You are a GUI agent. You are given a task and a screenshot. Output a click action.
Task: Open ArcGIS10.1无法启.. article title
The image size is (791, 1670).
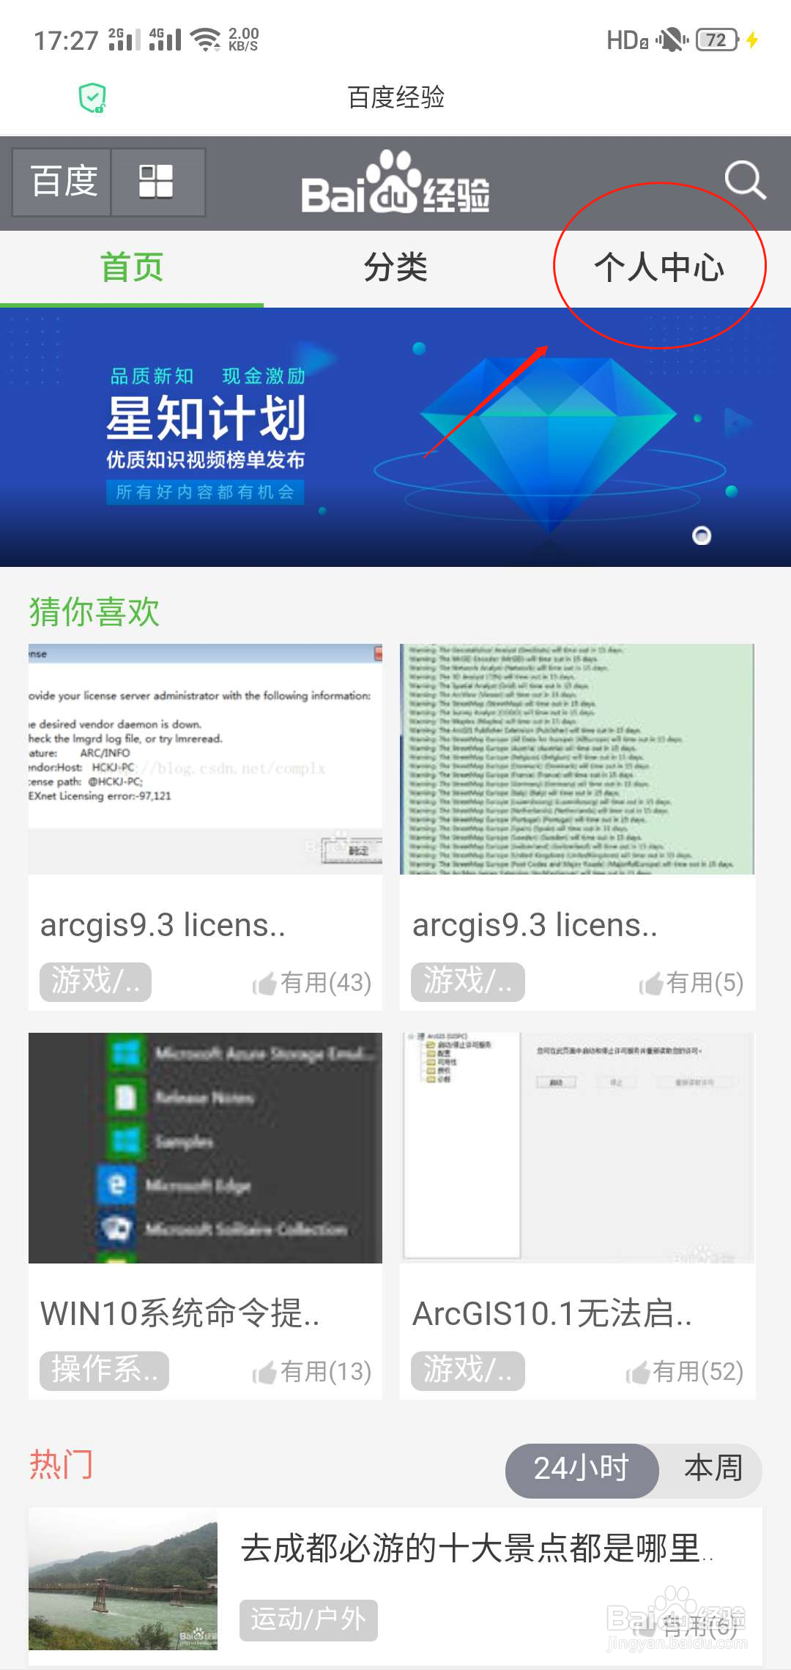tap(552, 1314)
